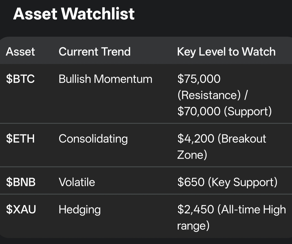This screenshot has height=244, width=292.
Task: Select the $4,200 price value
Action: point(195,139)
